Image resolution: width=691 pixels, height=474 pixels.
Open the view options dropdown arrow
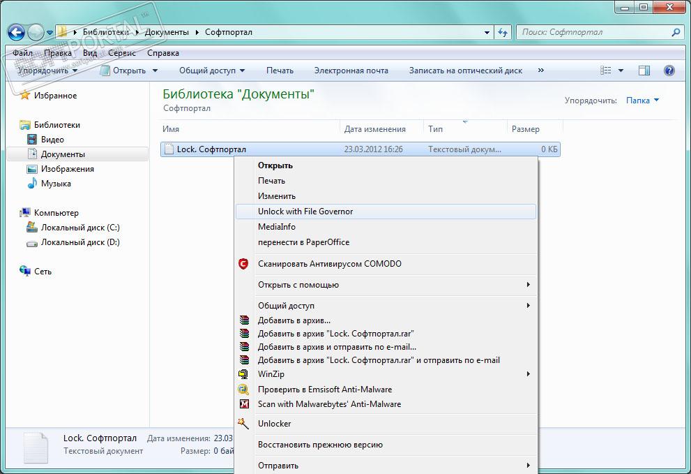pyautogui.click(x=621, y=71)
